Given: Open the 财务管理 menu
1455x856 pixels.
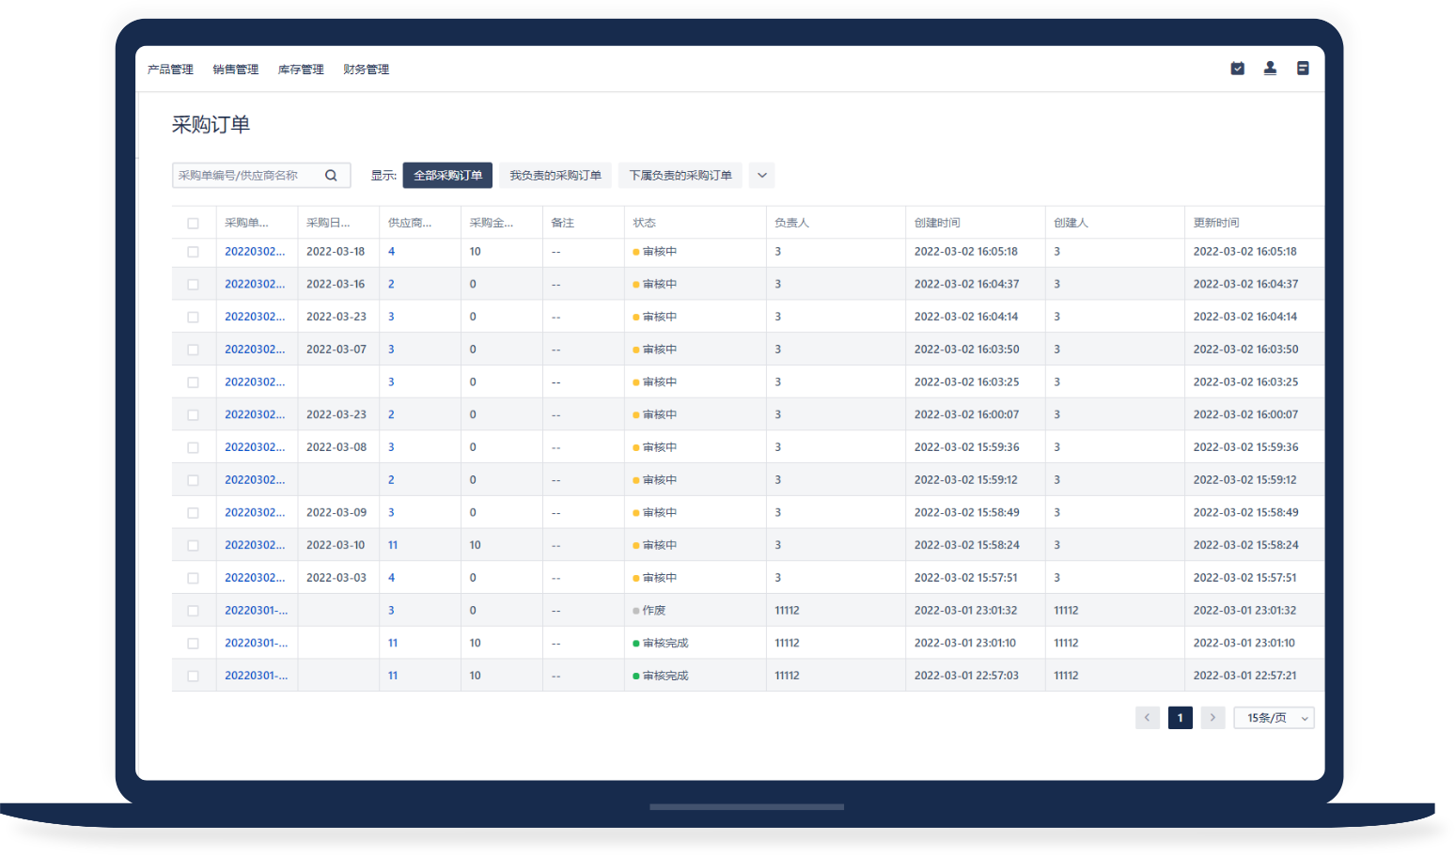Looking at the screenshot, I should tap(366, 70).
